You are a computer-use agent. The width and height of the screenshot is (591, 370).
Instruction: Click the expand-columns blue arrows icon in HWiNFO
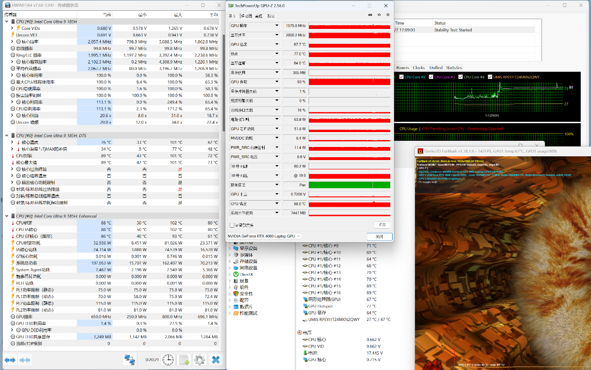[10, 360]
